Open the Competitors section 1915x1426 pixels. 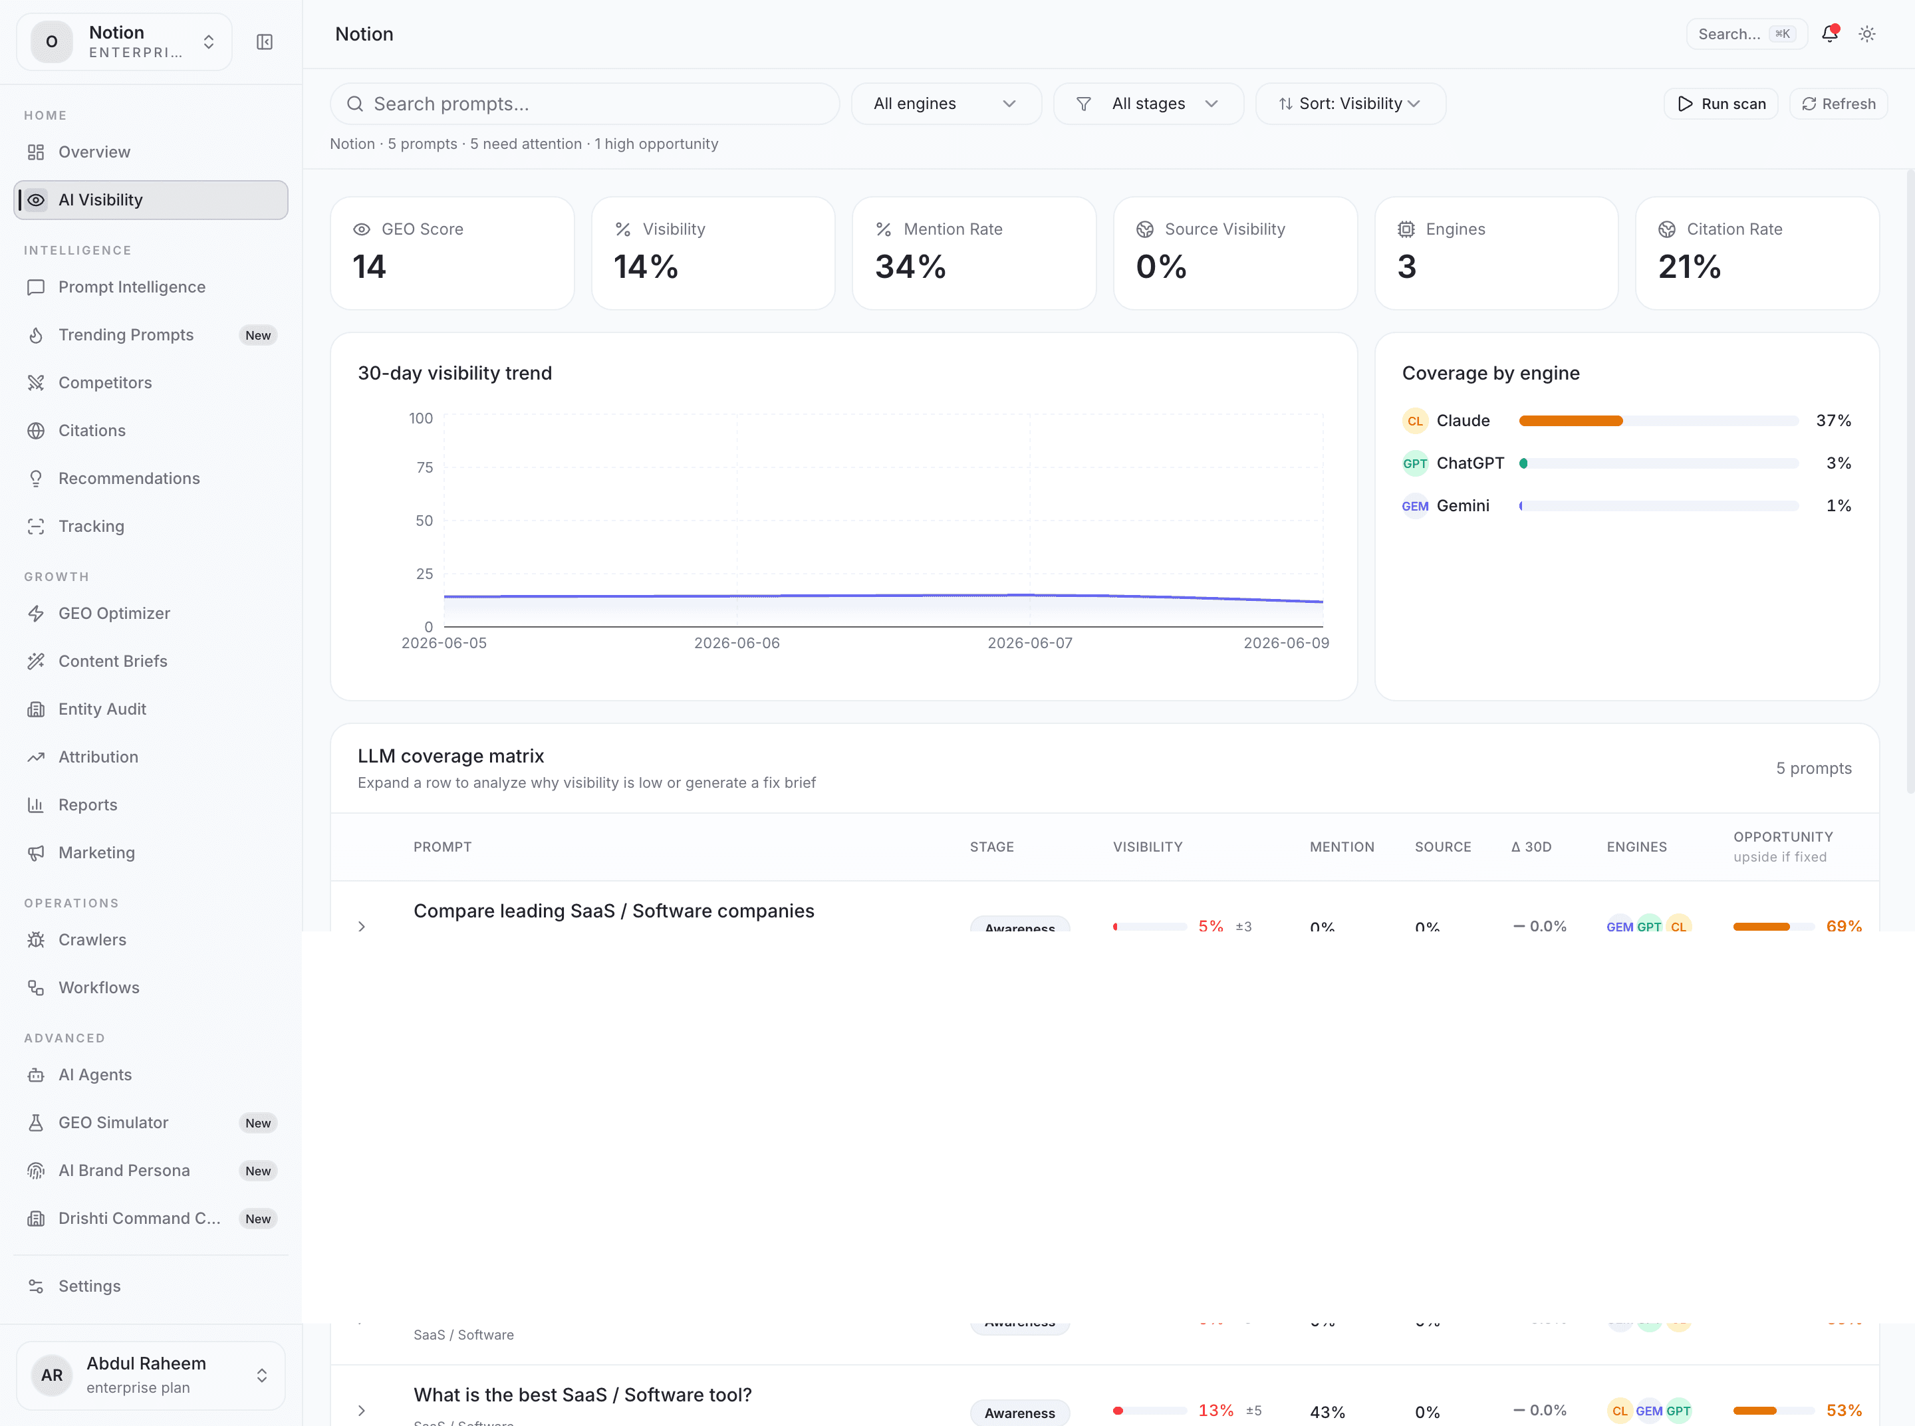click(151, 382)
